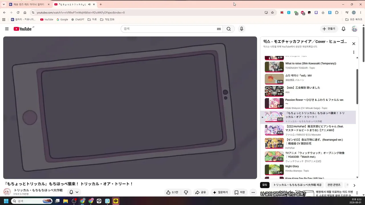Click the magnifier search button

coord(229,29)
